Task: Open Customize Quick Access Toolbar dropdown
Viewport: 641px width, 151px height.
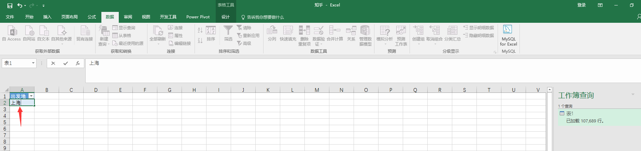Action: pyautogui.click(x=43, y=6)
